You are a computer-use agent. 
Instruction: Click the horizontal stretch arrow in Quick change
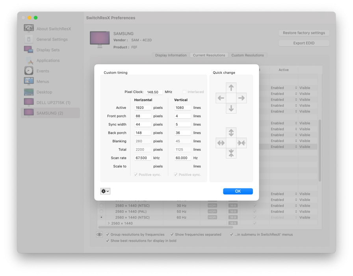(x=221, y=143)
